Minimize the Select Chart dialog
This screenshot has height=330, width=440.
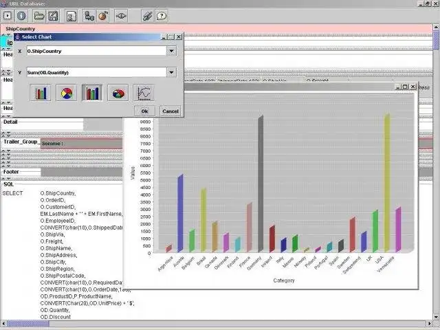(x=164, y=36)
